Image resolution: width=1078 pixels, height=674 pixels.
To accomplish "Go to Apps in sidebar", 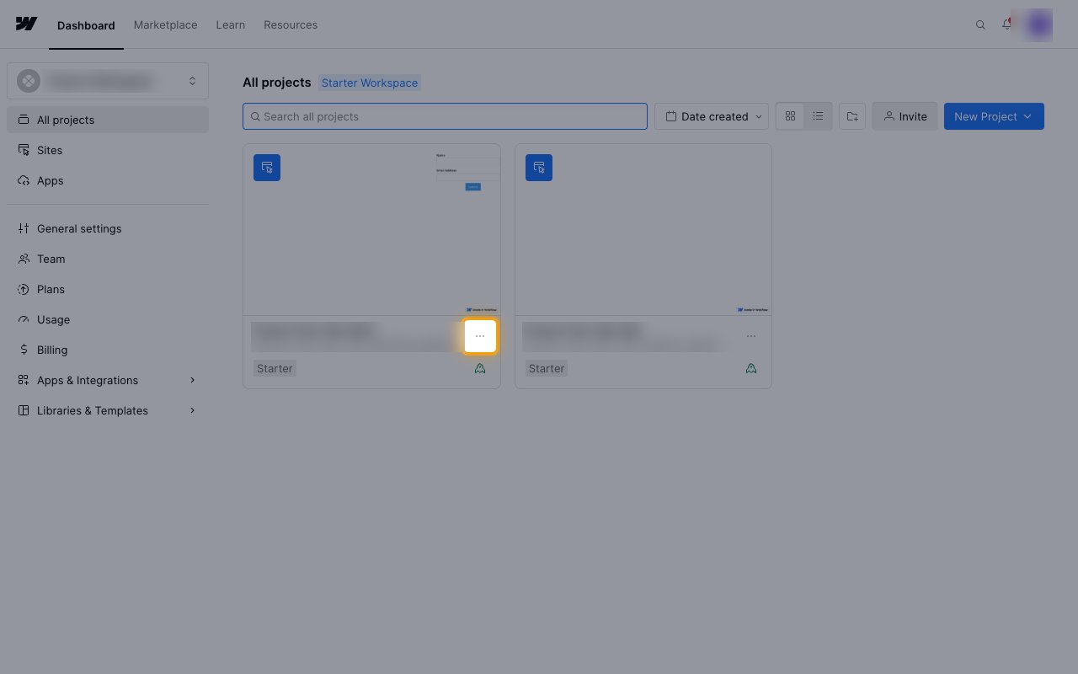I will coord(108,180).
